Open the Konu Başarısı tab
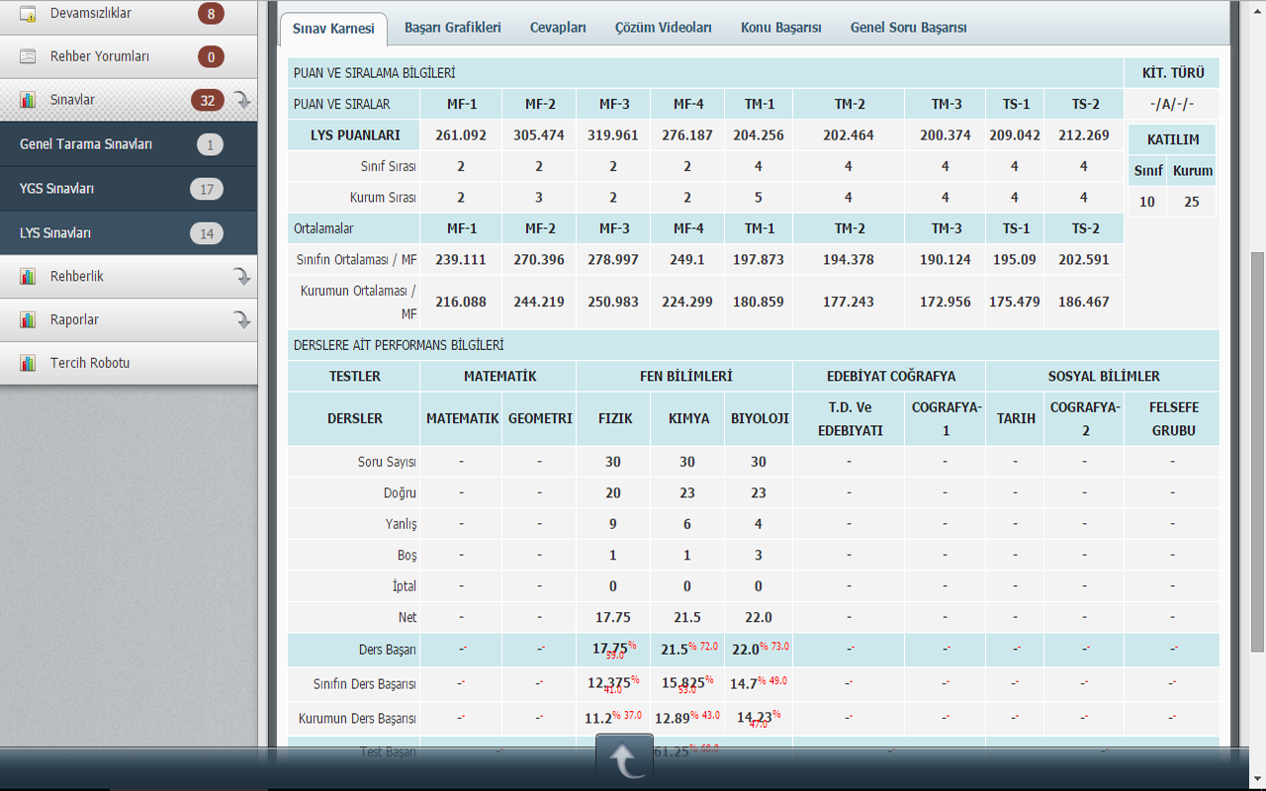 (781, 28)
